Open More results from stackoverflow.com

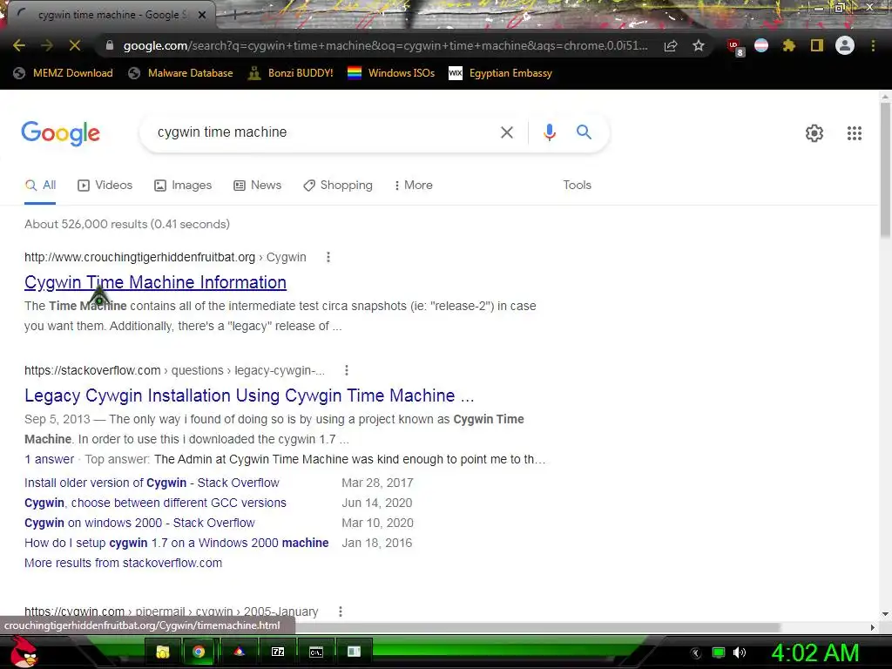(124, 563)
